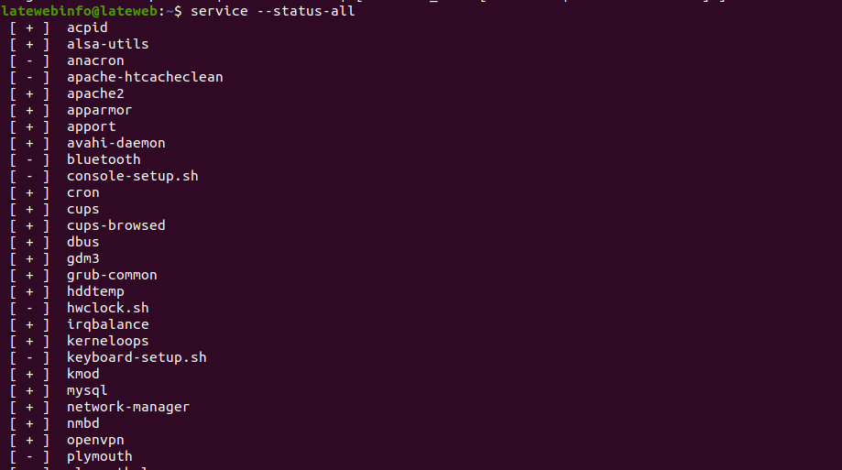Select the mysql service entry
Viewport: 842px width, 470px height.
tap(87, 390)
